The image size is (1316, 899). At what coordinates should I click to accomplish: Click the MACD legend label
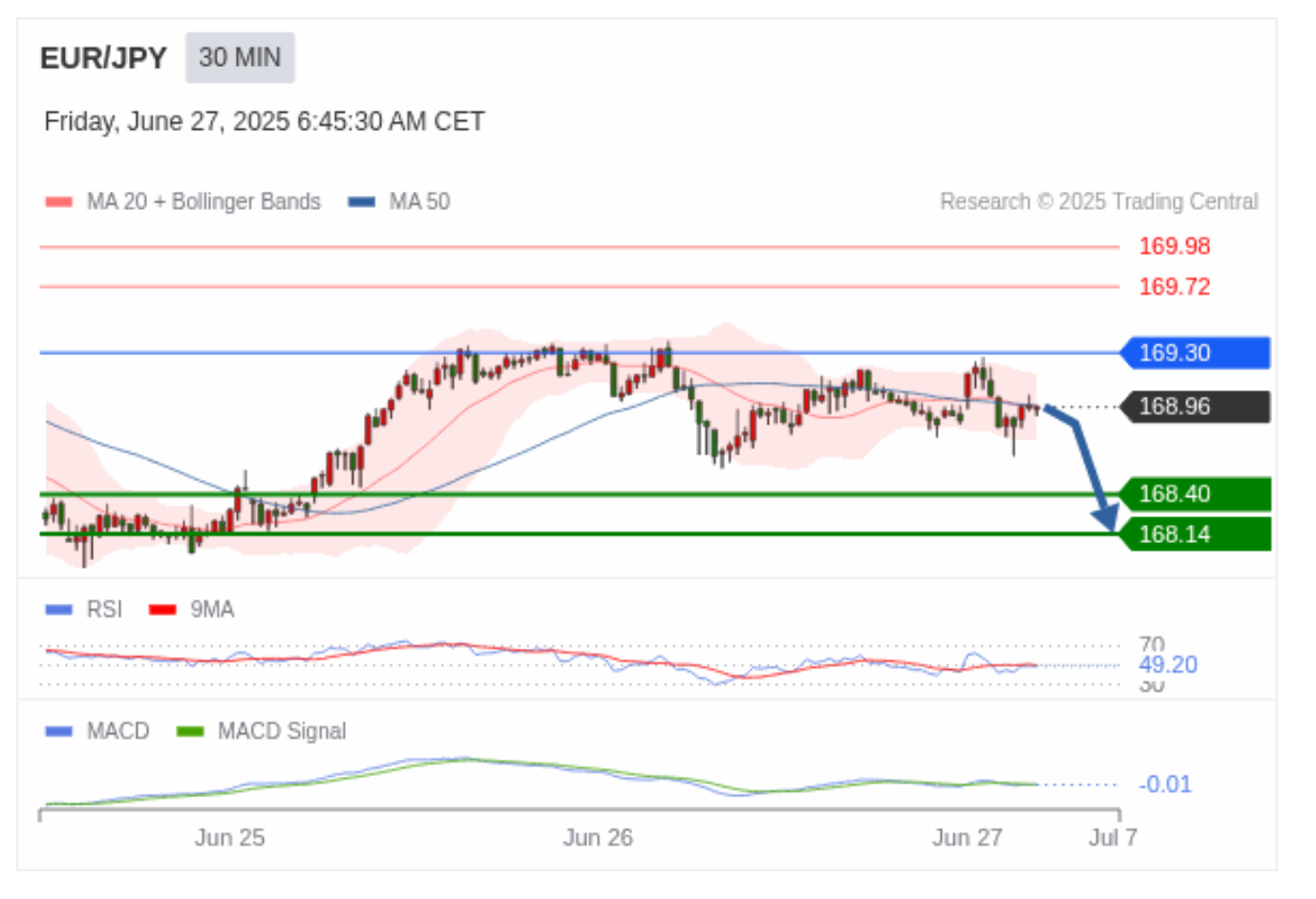coord(118,731)
